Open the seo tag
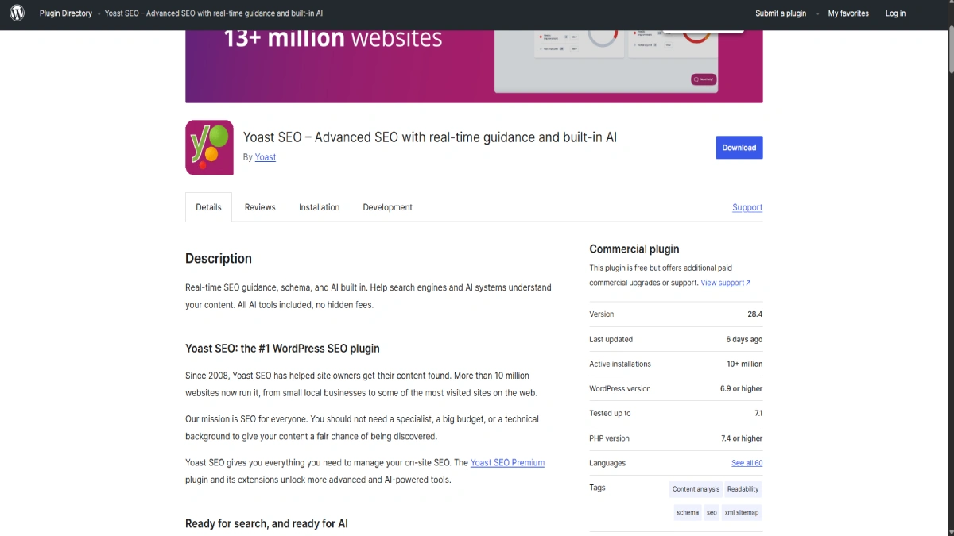Screen dimensions: 954x536 712,513
